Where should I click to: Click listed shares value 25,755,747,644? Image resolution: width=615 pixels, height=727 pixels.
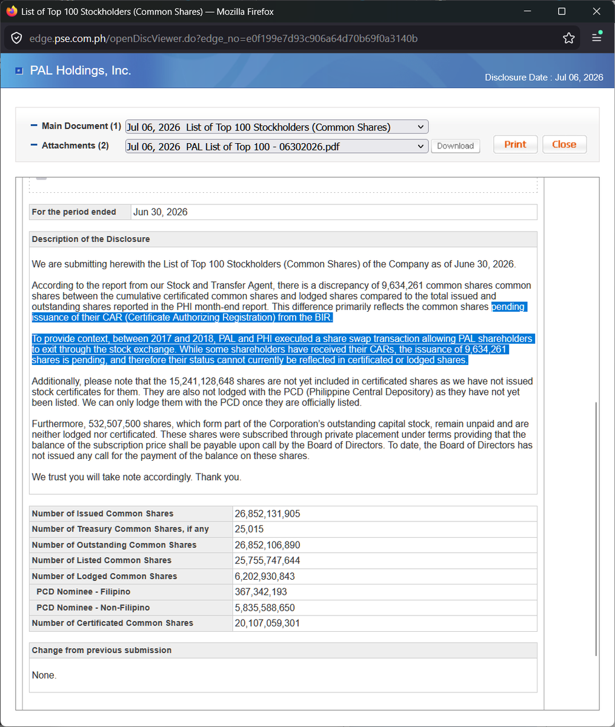[267, 560]
